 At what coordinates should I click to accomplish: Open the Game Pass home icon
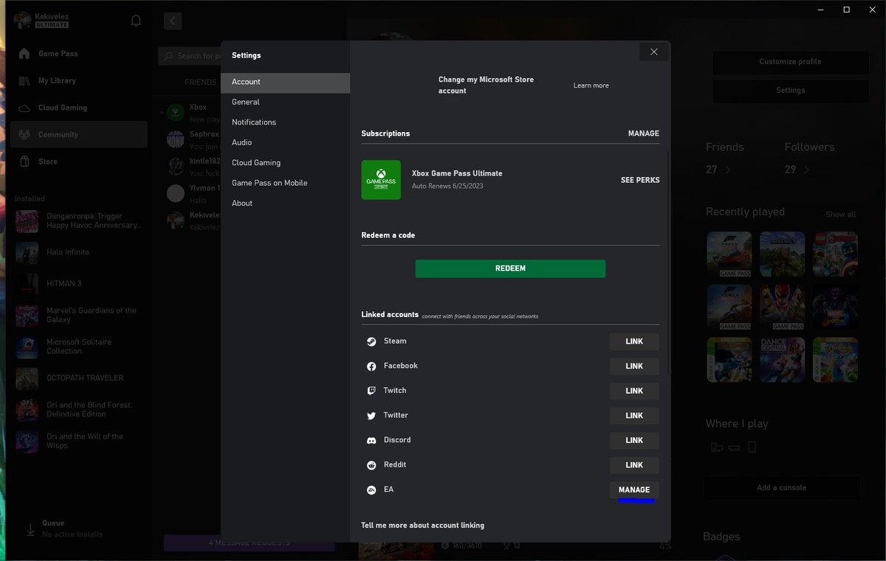click(24, 54)
